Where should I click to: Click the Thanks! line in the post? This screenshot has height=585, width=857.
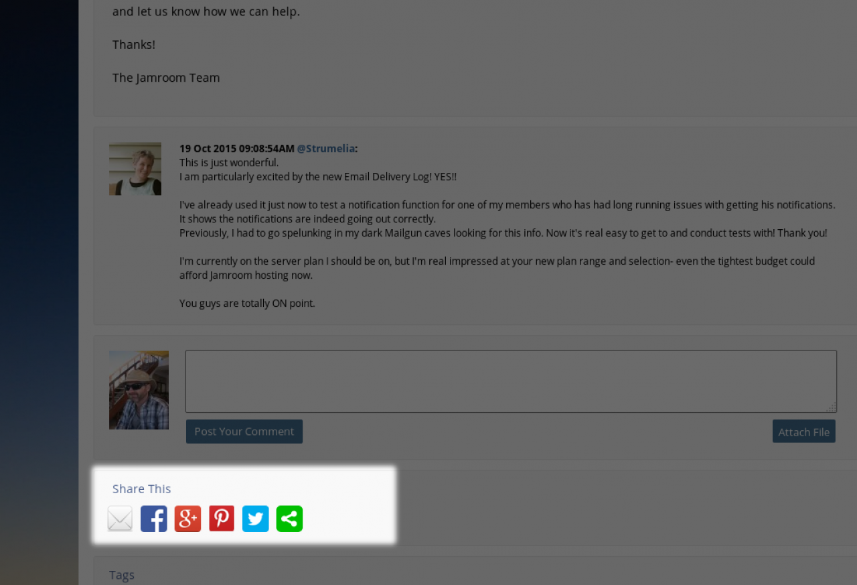134,44
